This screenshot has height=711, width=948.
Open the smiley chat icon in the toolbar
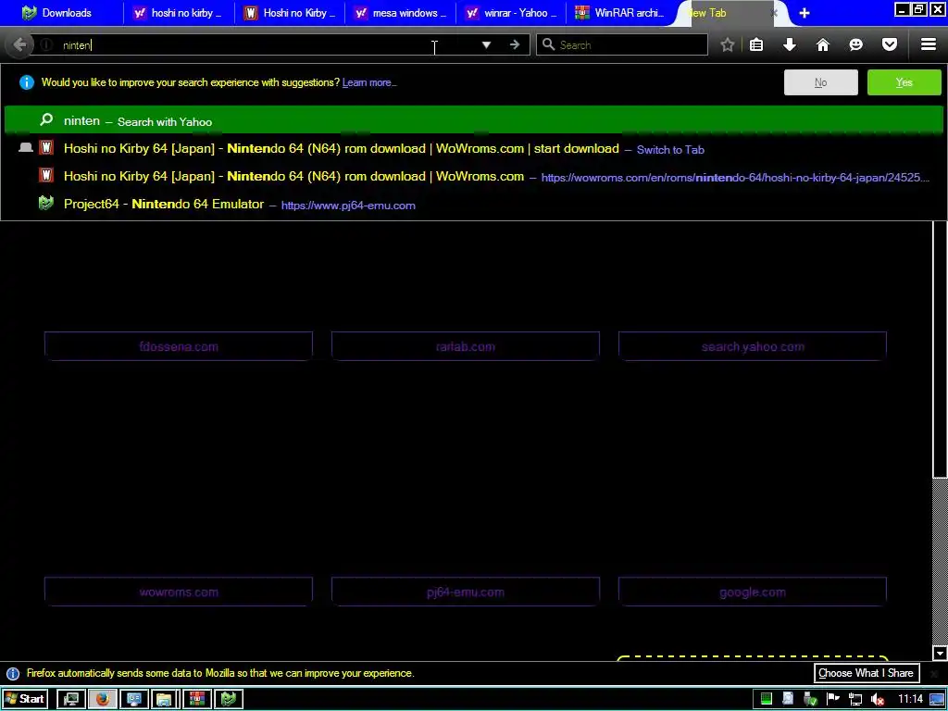856,44
